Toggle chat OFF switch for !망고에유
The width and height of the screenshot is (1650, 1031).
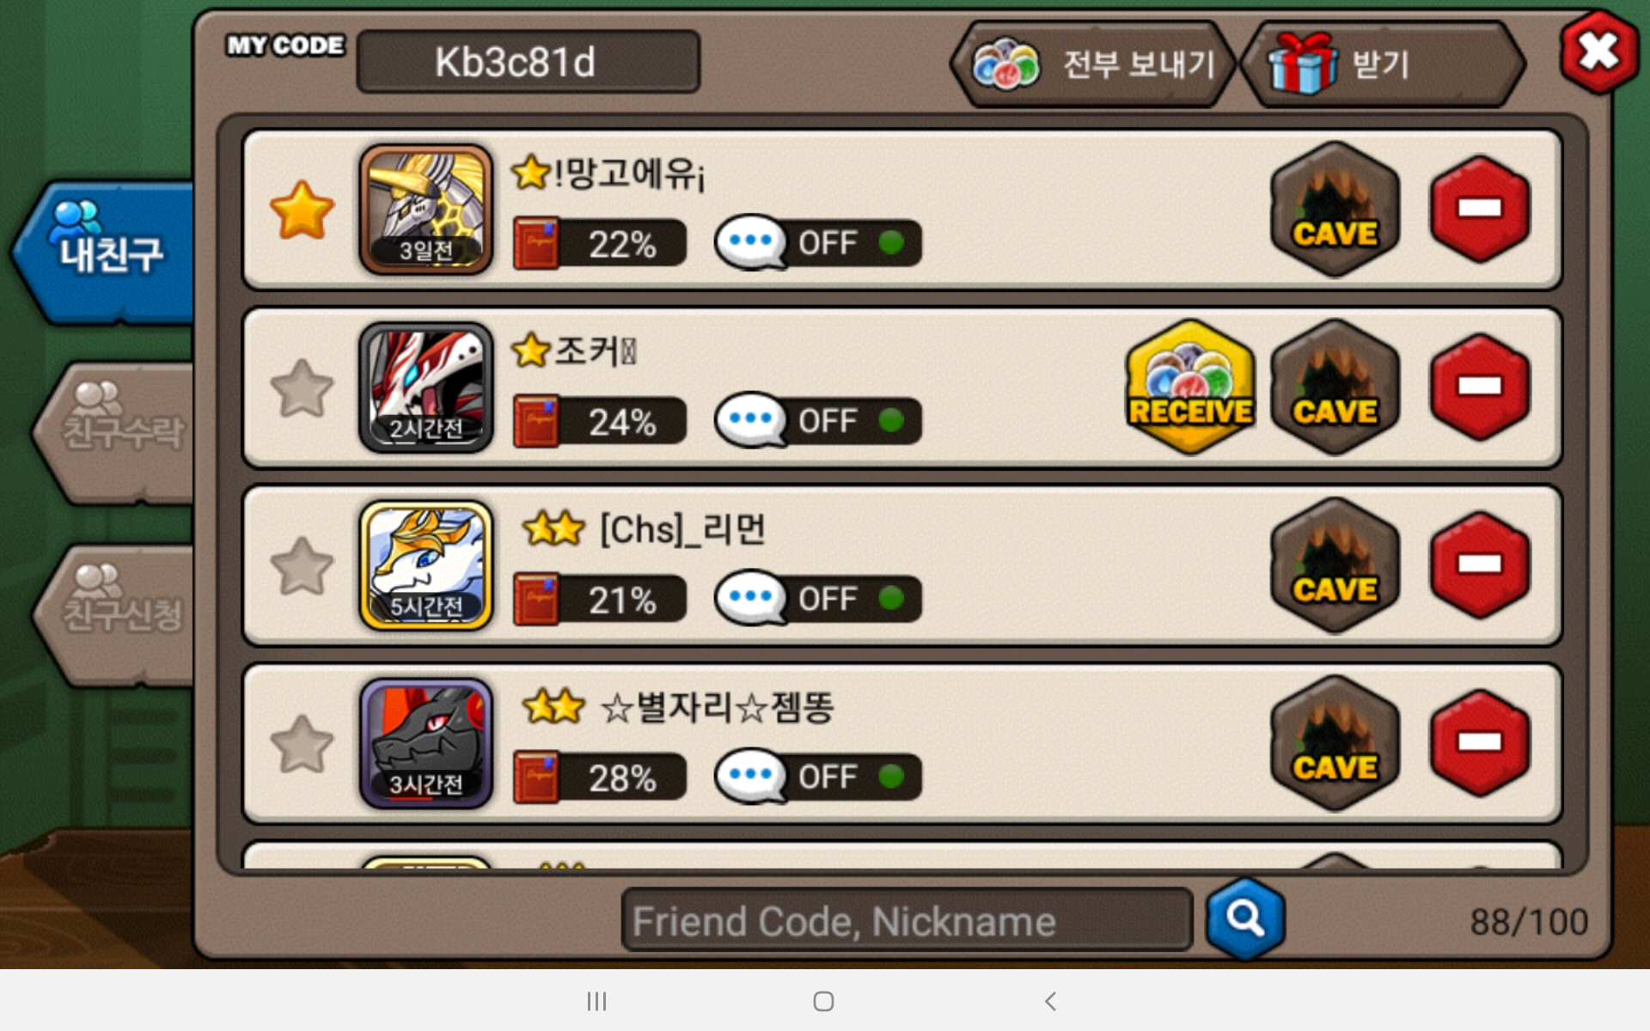click(x=818, y=243)
